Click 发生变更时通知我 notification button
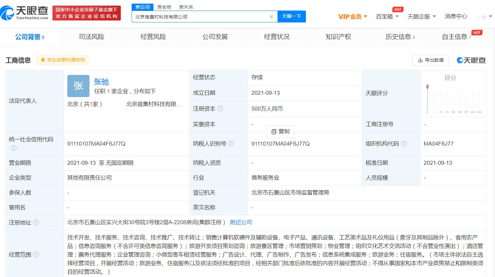Image resolution: width=495 pixels, height=277 pixels. click(x=63, y=60)
